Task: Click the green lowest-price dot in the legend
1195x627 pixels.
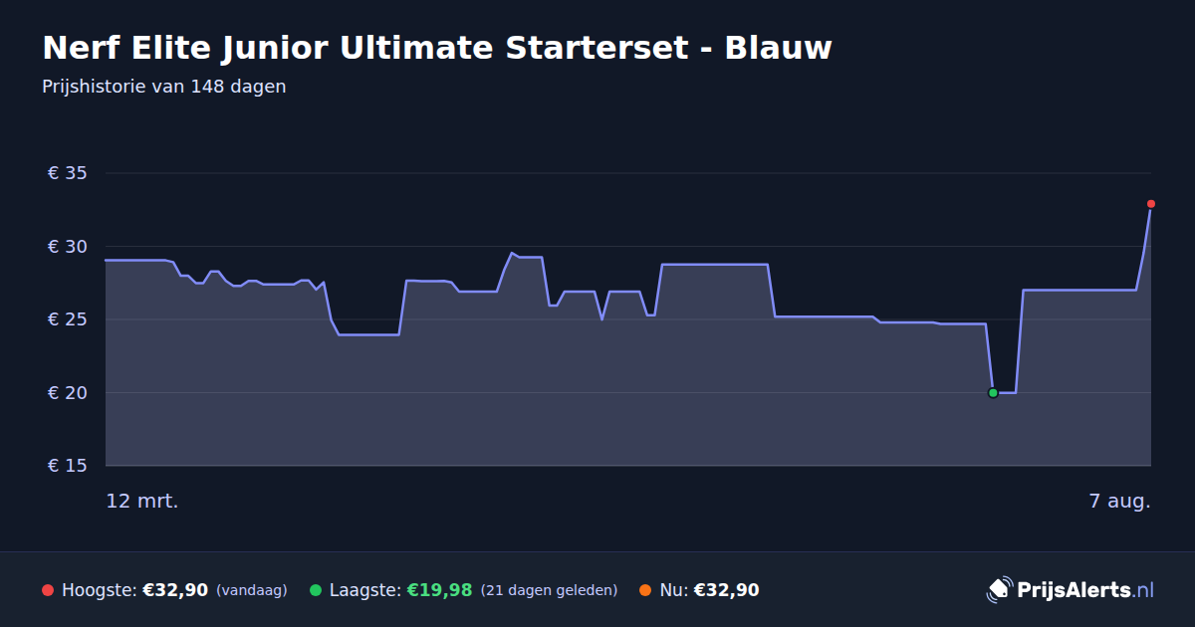Action: (x=316, y=590)
